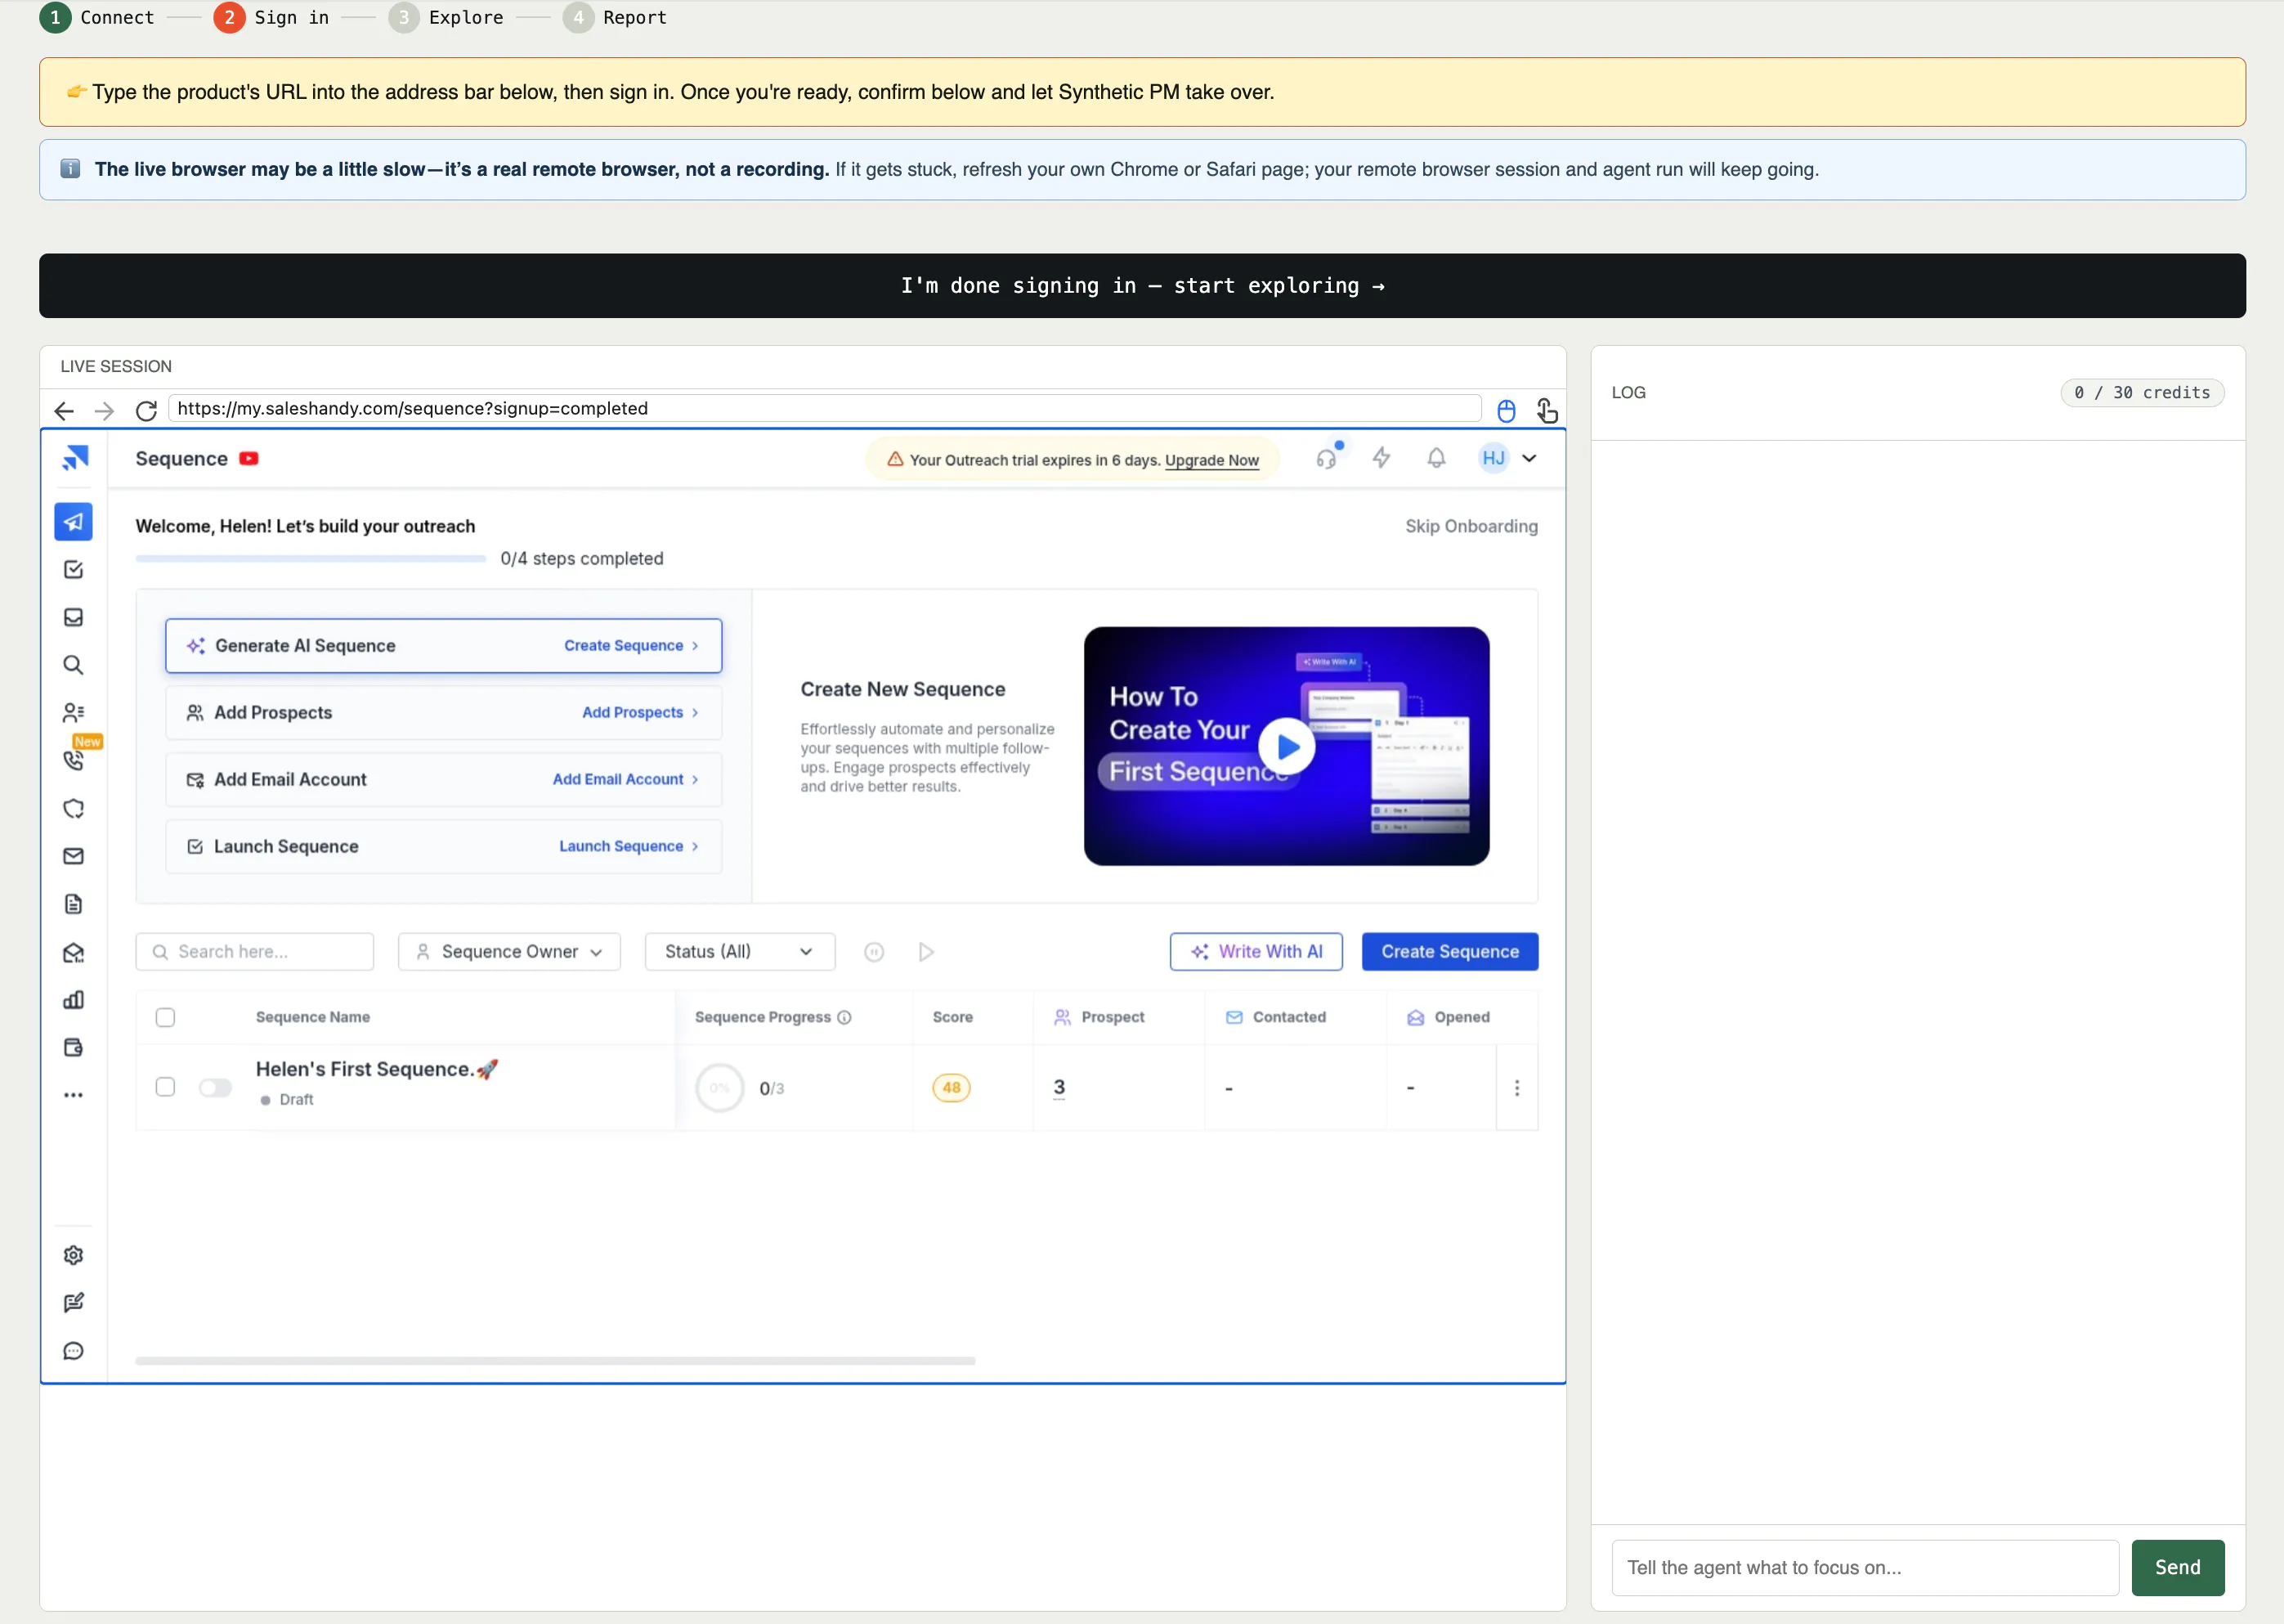Viewport: 2284px width, 1624px height.
Task: Open the notifications bell icon
Action: pos(1436,458)
